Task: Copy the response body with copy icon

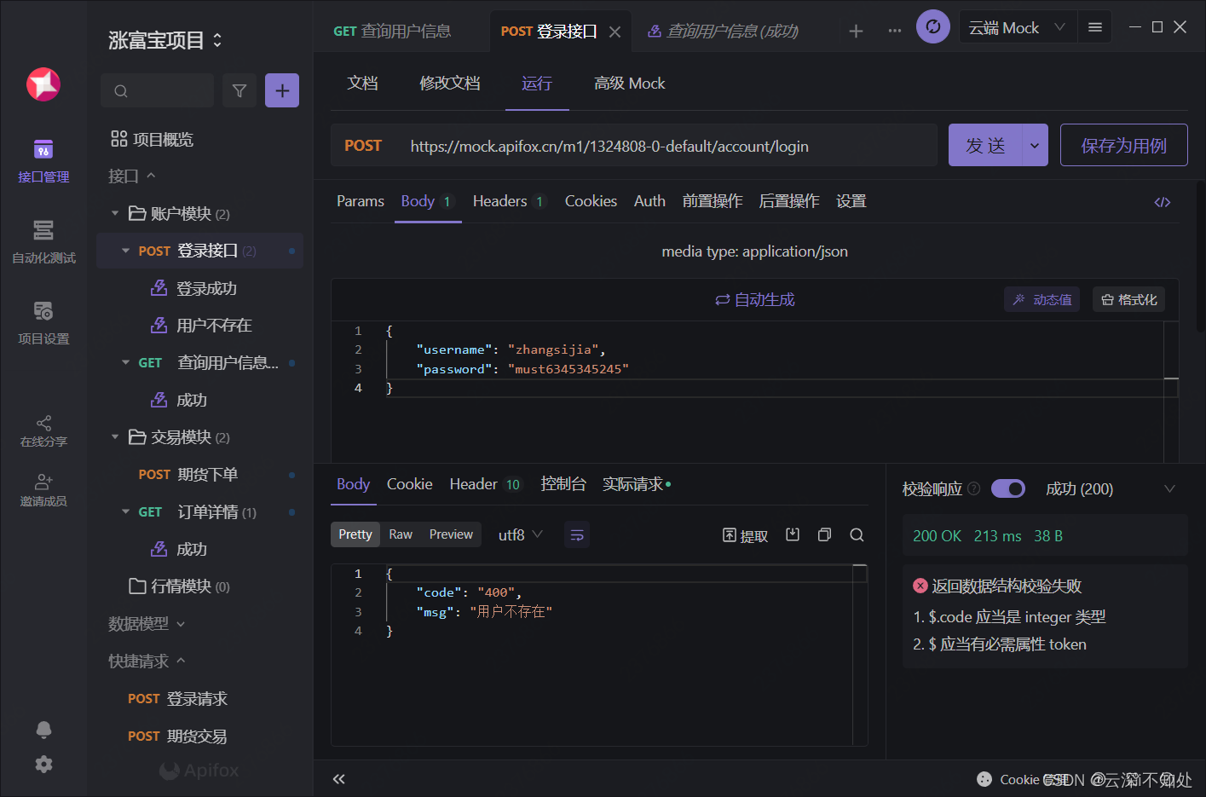Action: 824,534
